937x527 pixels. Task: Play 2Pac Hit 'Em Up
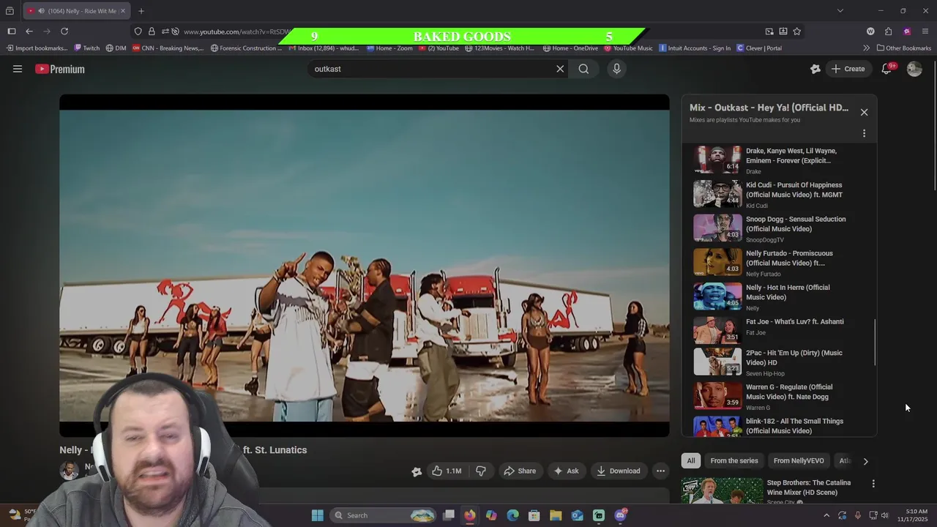[776, 362]
